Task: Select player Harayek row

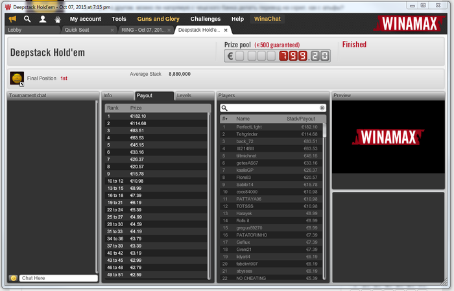Action: [271, 214]
